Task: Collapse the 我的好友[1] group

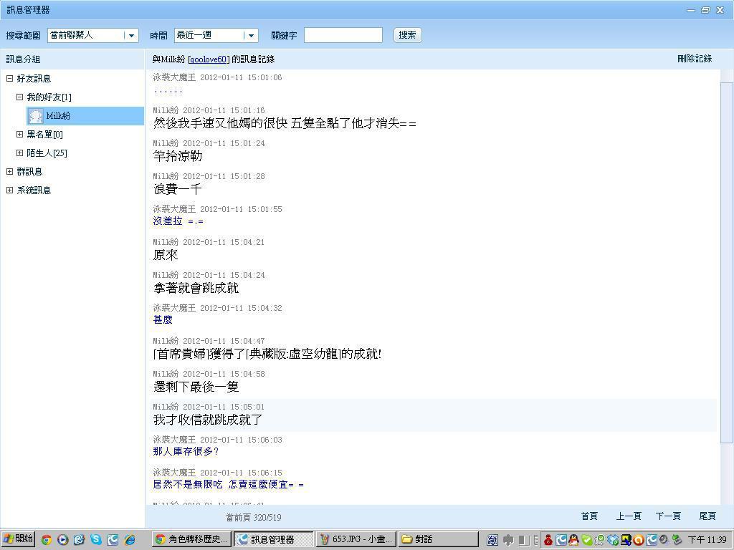Action: [x=19, y=97]
